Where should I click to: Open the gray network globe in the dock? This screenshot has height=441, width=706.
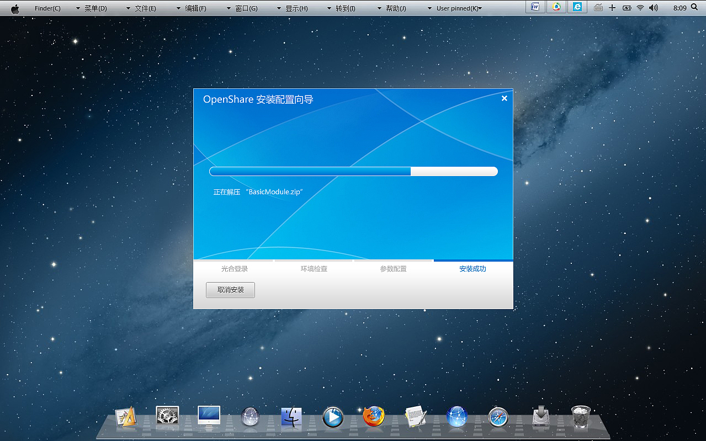coord(251,417)
